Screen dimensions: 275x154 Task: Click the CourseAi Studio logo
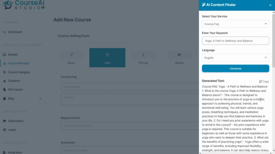[24, 5]
